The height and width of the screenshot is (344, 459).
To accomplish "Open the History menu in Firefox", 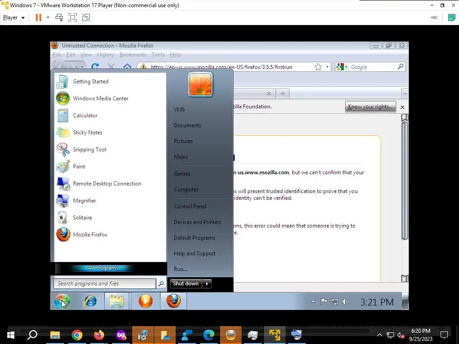I will click(x=106, y=55).
